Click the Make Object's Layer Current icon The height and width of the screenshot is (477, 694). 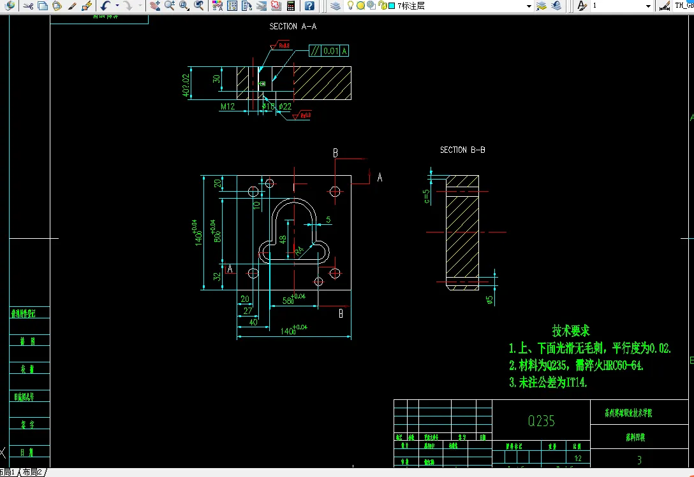542,6
